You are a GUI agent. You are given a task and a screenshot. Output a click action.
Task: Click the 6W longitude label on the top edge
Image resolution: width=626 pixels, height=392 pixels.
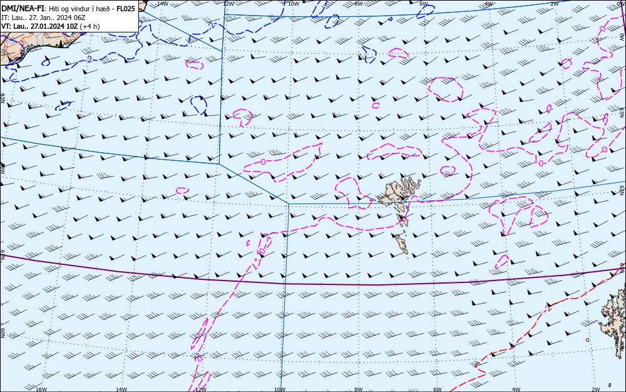click(x=424, y=4)
